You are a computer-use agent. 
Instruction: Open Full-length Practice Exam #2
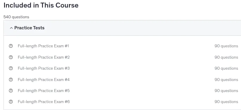44,57
